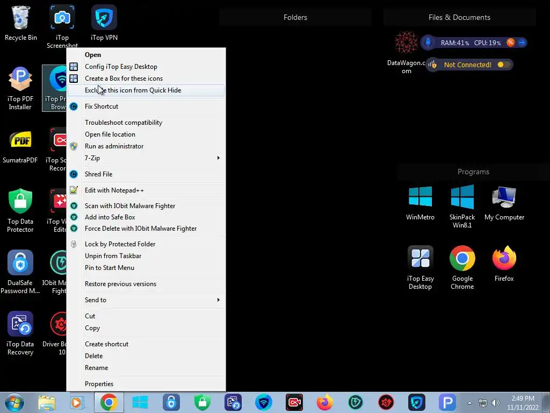The width and height of the screenshot is (550, 413).
Task: Choose Shred File
Action: pyautogui.click(x=146, y=174)
